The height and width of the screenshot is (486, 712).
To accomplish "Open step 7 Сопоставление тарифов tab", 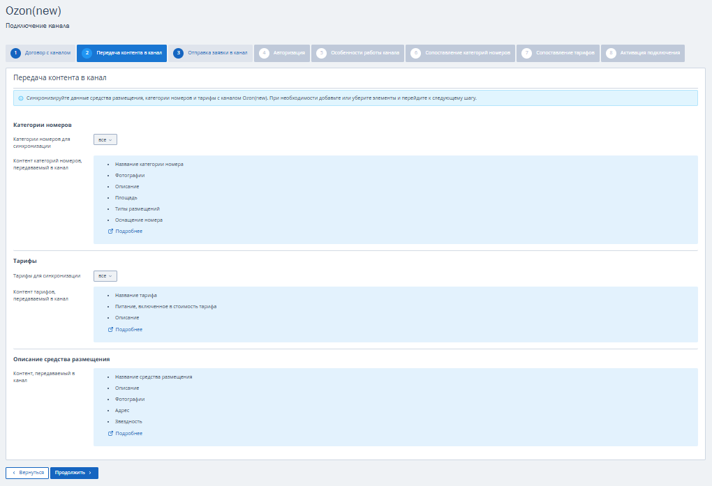I will 558,53.
